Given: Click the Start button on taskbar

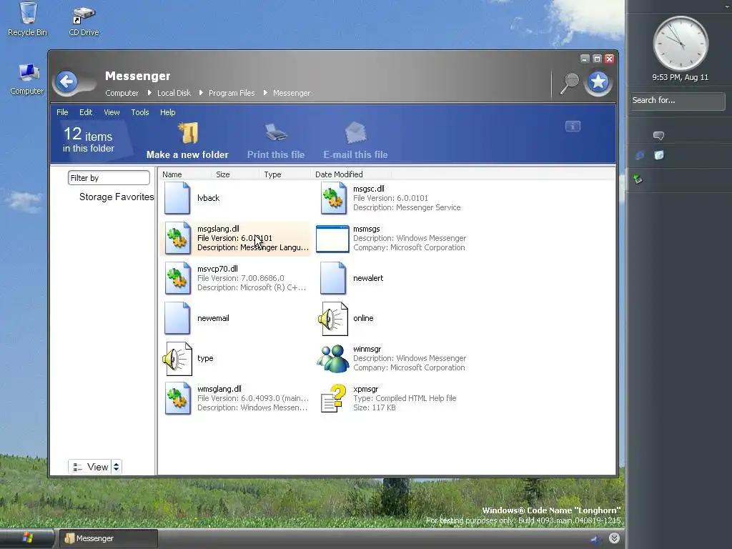Looking at the screenshot, I should [x=27, y=538].
